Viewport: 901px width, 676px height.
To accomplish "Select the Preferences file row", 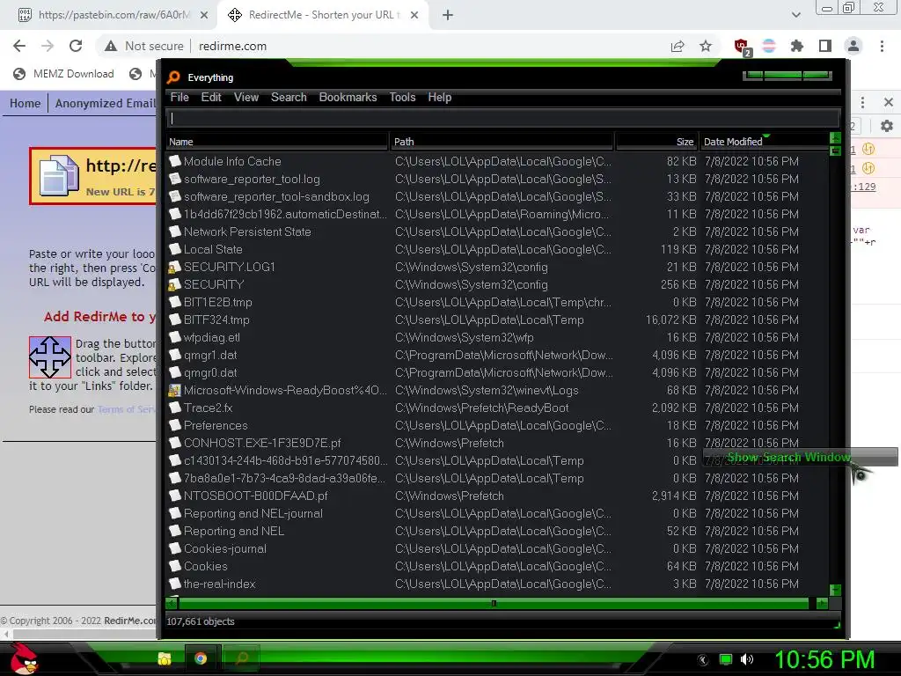I will tap(498, 425).
